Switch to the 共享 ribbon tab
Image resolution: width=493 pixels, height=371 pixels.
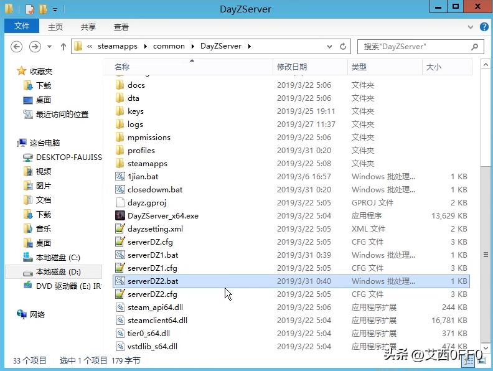point(88,27)
